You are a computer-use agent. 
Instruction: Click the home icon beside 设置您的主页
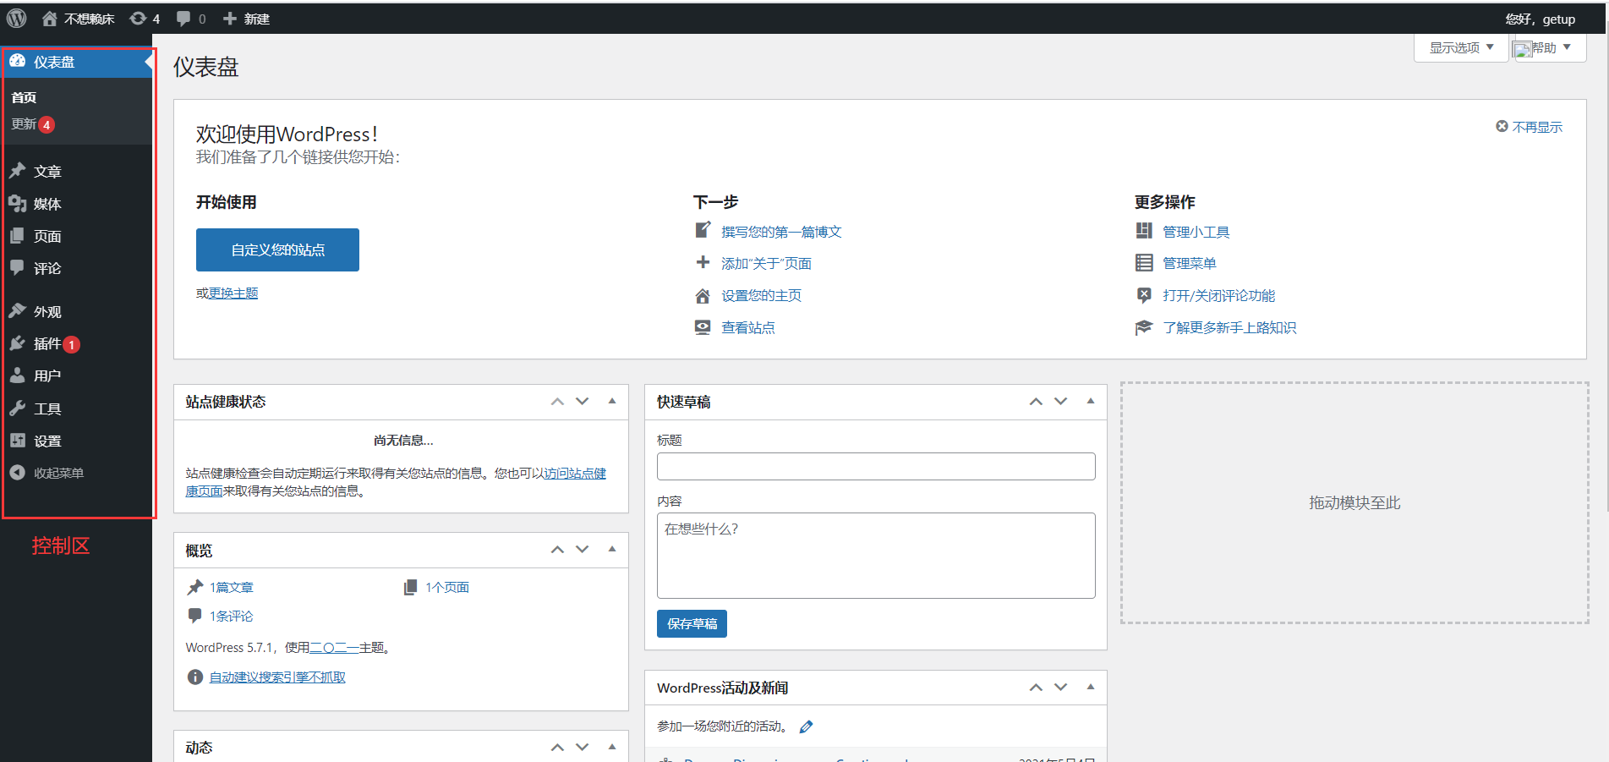(703, 295)
